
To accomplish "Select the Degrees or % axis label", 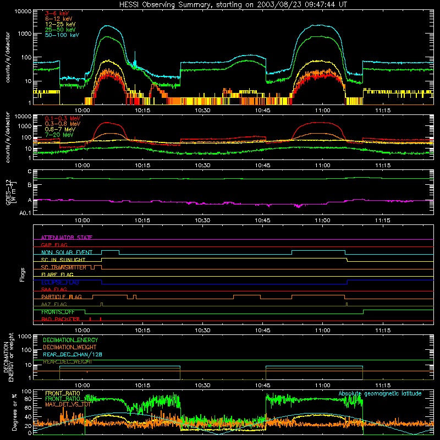I will (14, 413).
